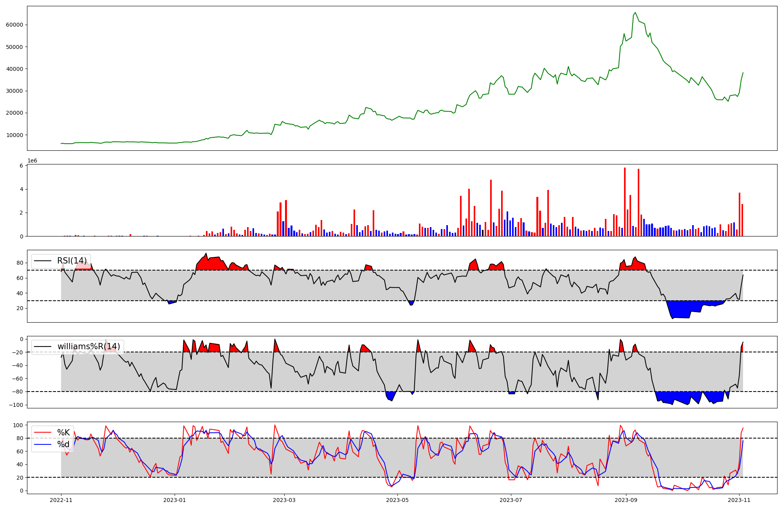Click the 100 tick on stochastic axis
783x509 pixels.
(x=19, y=425)
